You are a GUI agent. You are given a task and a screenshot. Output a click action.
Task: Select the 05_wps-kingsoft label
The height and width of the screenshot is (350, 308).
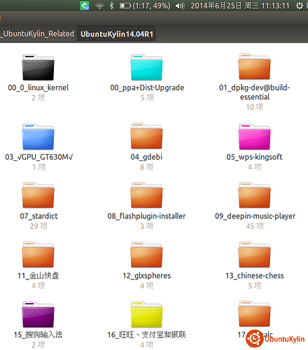[x=254, y=157]
